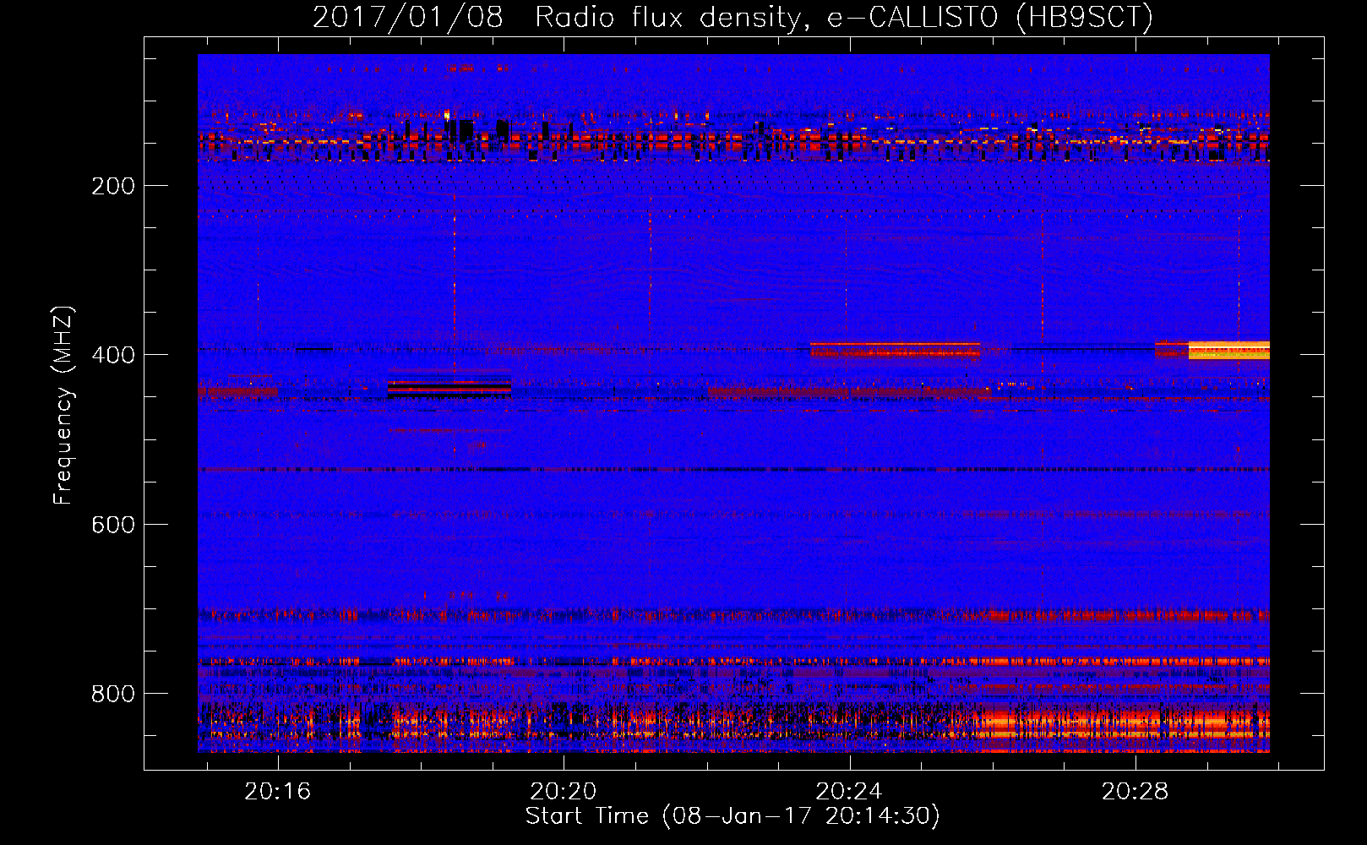This screenshot has height=845, width=1367.
Task: Click the 20:24 time tick label
Action: (x=849, y=791)
